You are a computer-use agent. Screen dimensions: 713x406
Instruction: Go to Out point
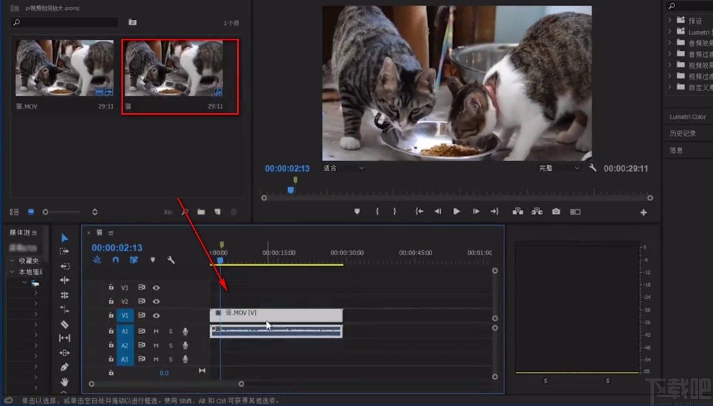[x=495, y=211]
